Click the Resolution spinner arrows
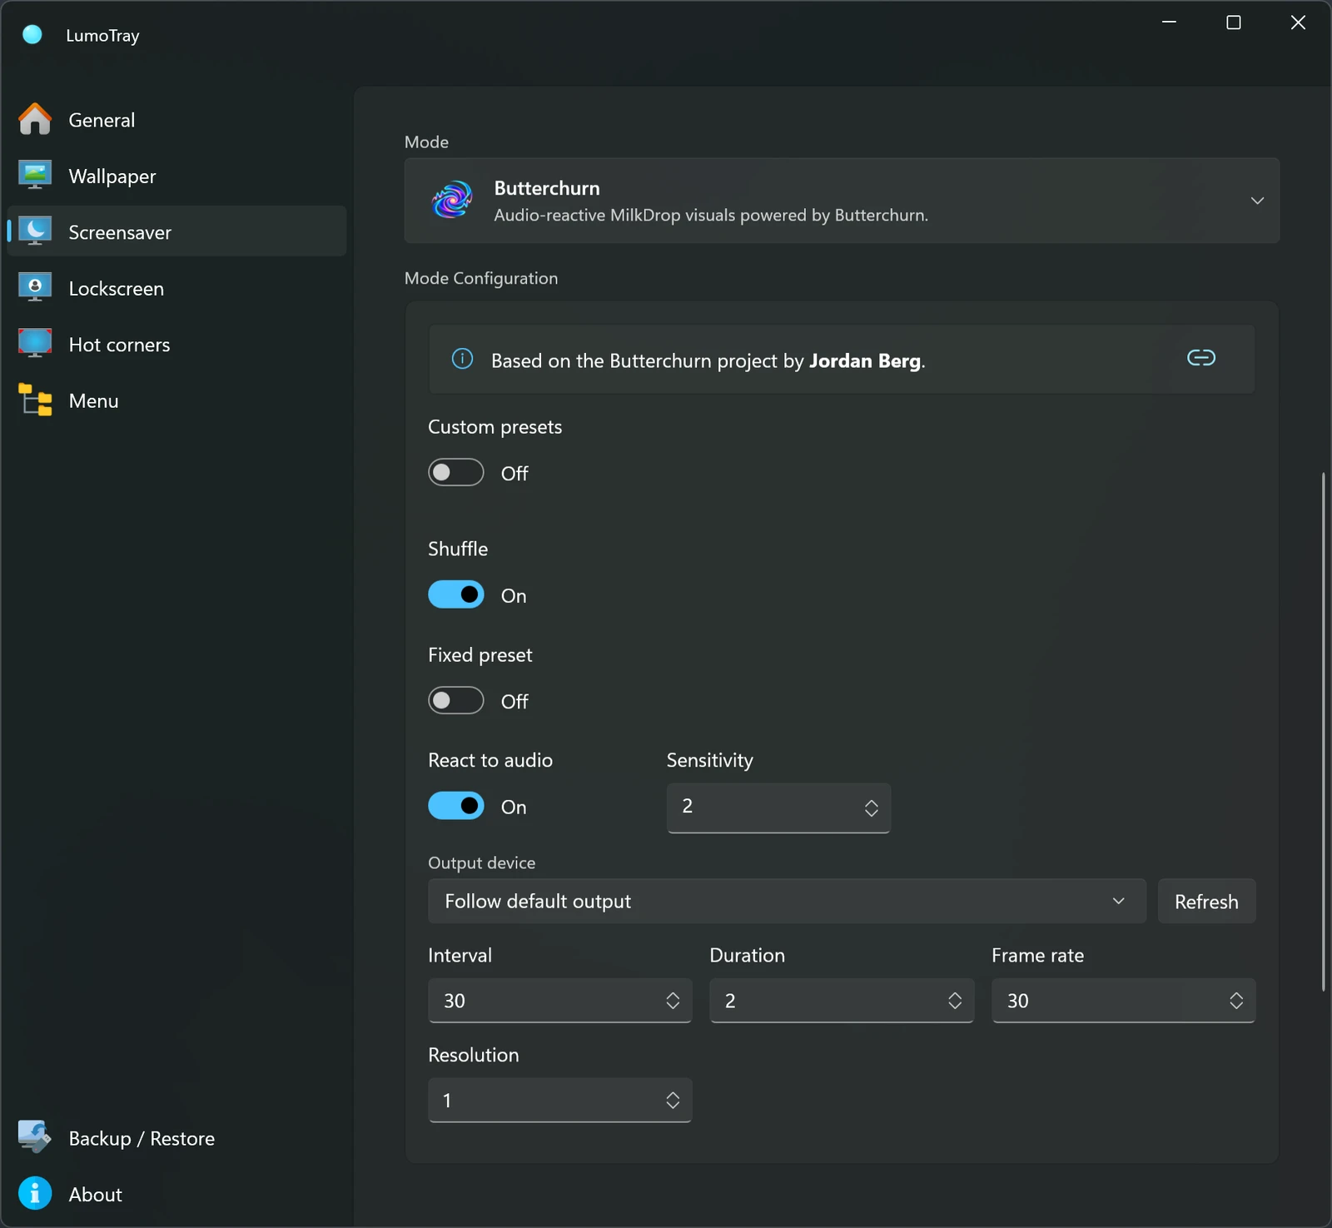 point(673,1101)
